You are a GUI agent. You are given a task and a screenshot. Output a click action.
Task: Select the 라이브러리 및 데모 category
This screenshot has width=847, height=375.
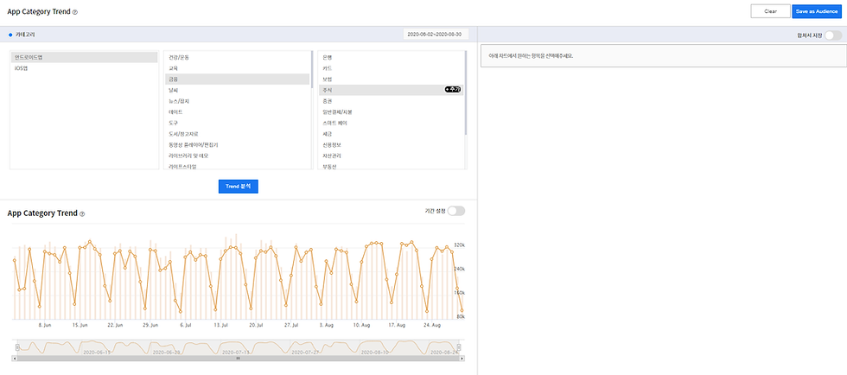tap(238, 156)
